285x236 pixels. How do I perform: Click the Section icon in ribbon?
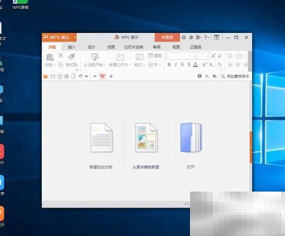151,65
